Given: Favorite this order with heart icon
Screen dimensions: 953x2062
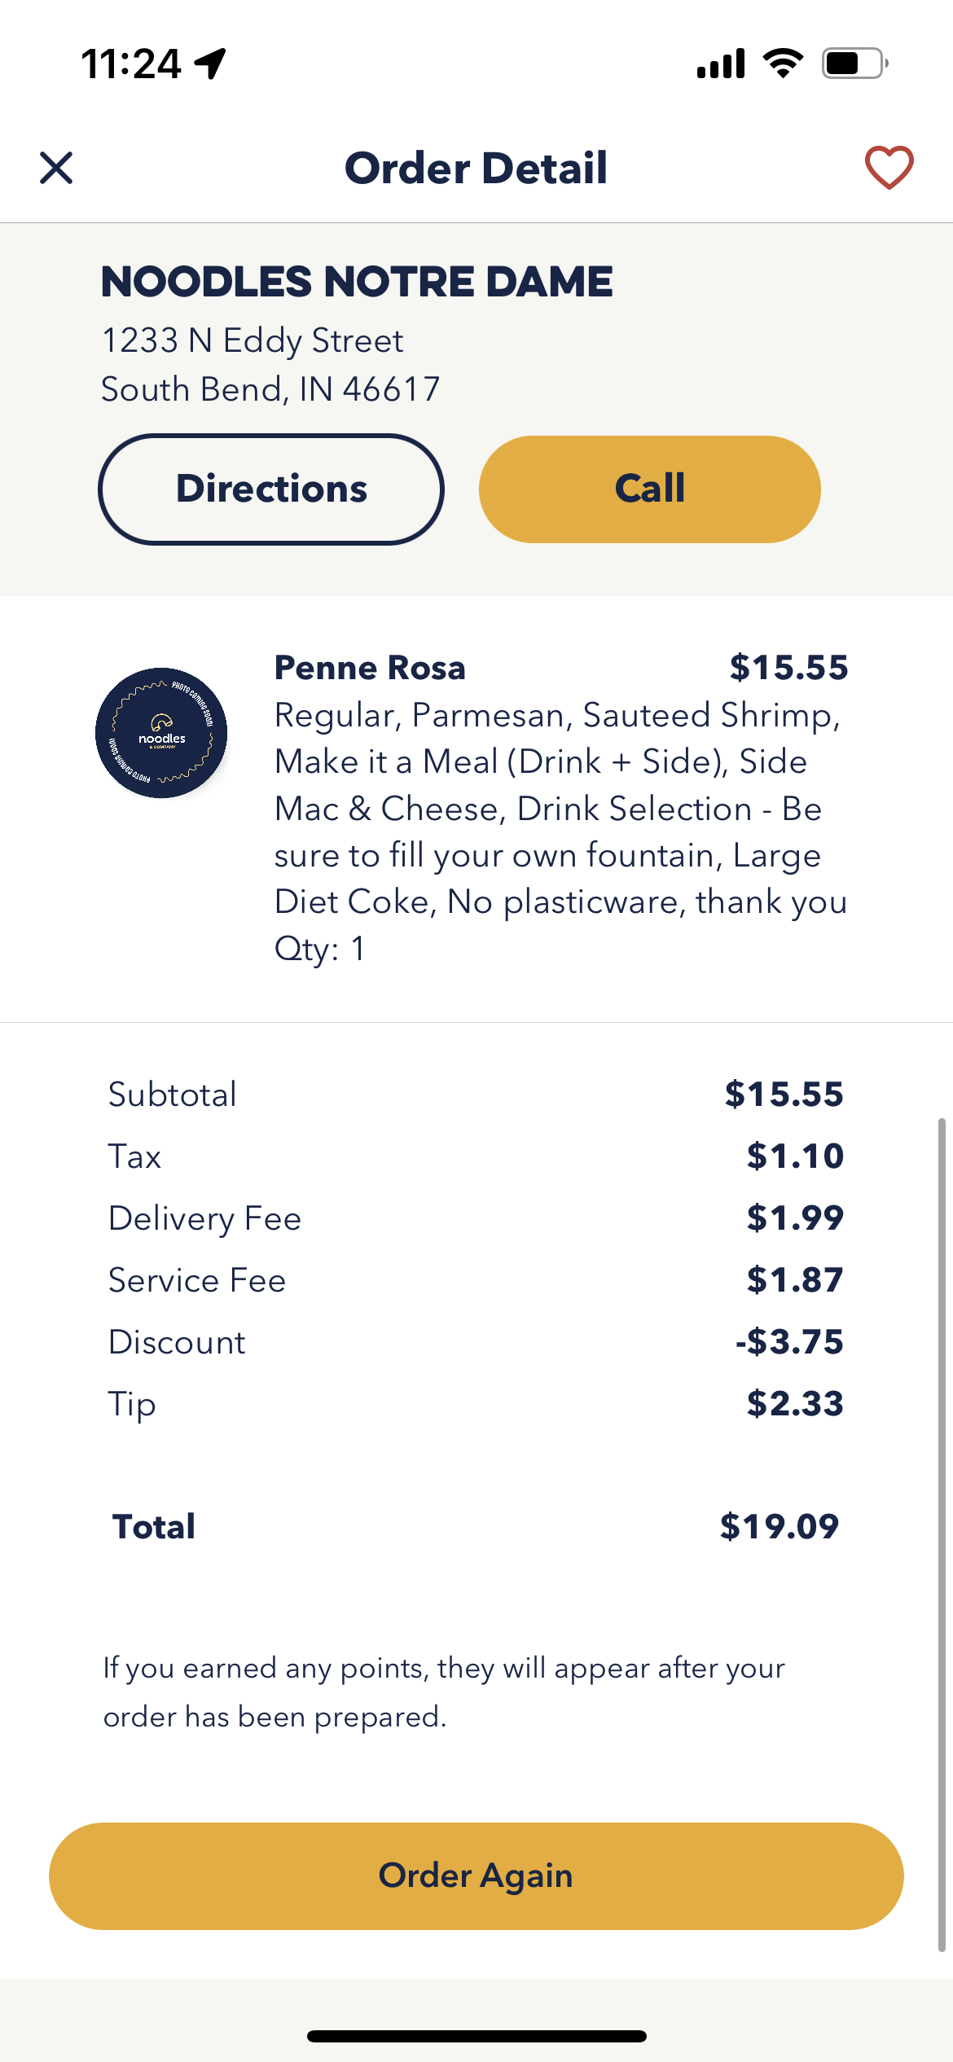Looking at the screenshot, I should click(x=889, y=168).
